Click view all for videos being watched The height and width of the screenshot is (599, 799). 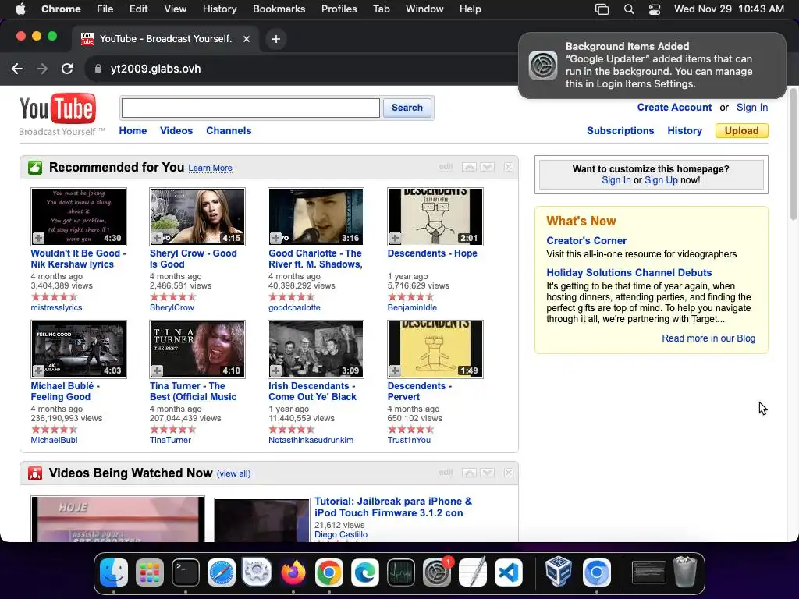click(x=233, y=473)
